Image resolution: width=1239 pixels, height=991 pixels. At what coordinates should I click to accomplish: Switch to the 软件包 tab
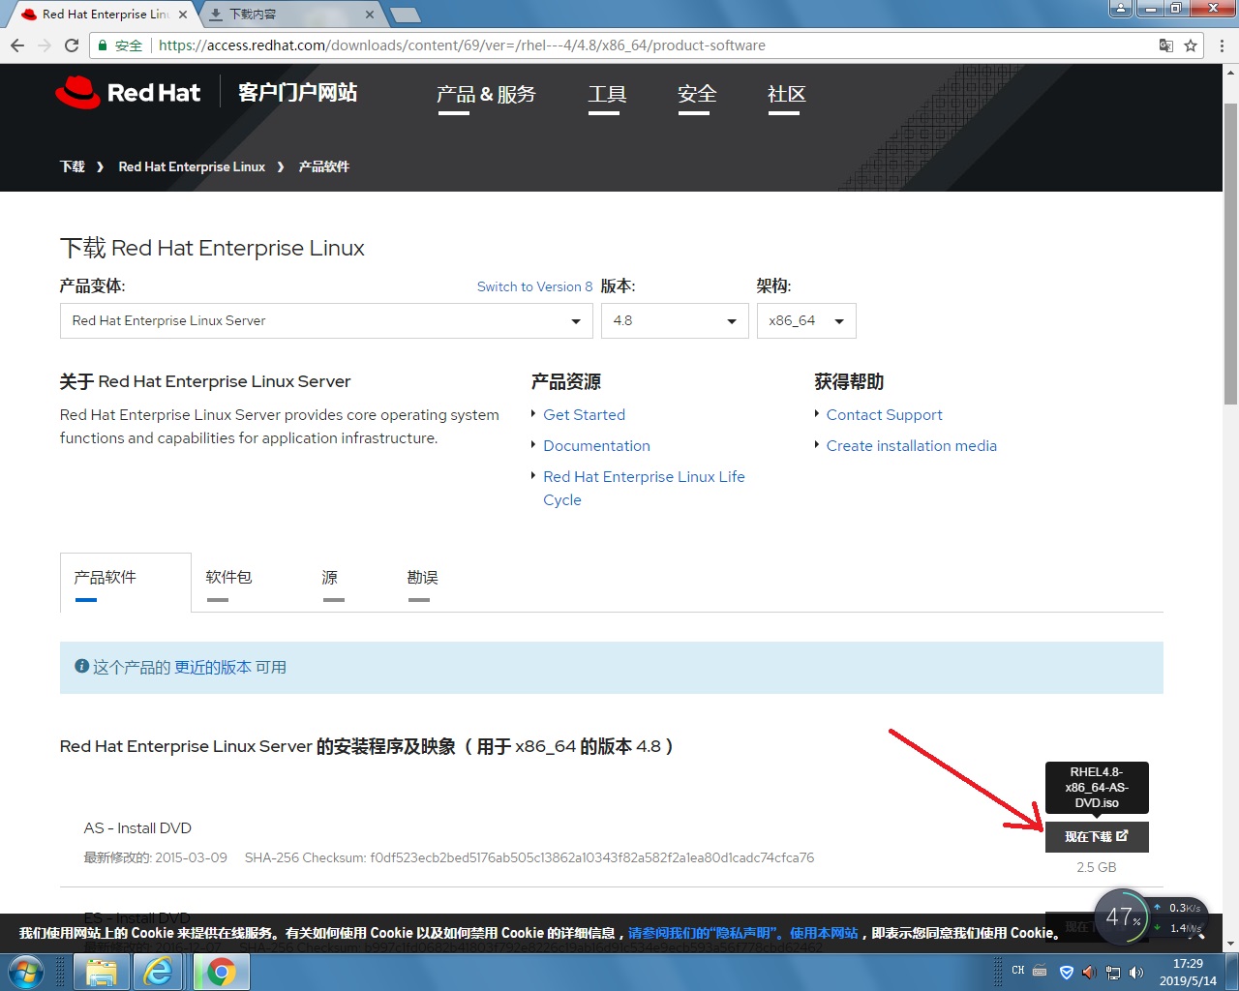(228, 578)
